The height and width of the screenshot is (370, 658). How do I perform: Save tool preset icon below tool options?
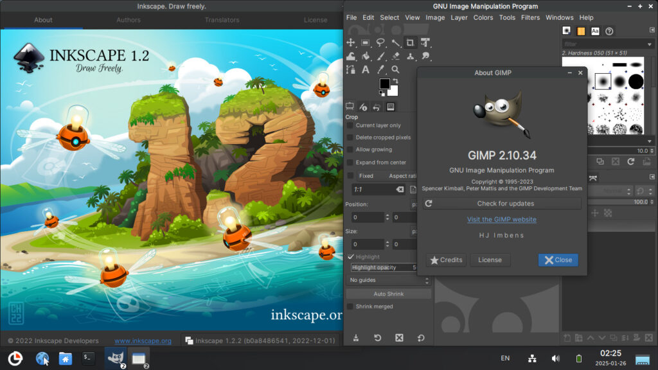click(x=356, y=338)
